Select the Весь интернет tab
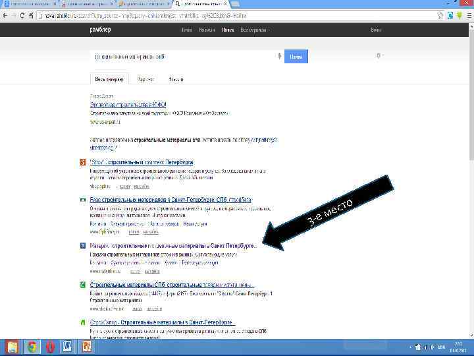The image size is (474, 356). [109, 79]
